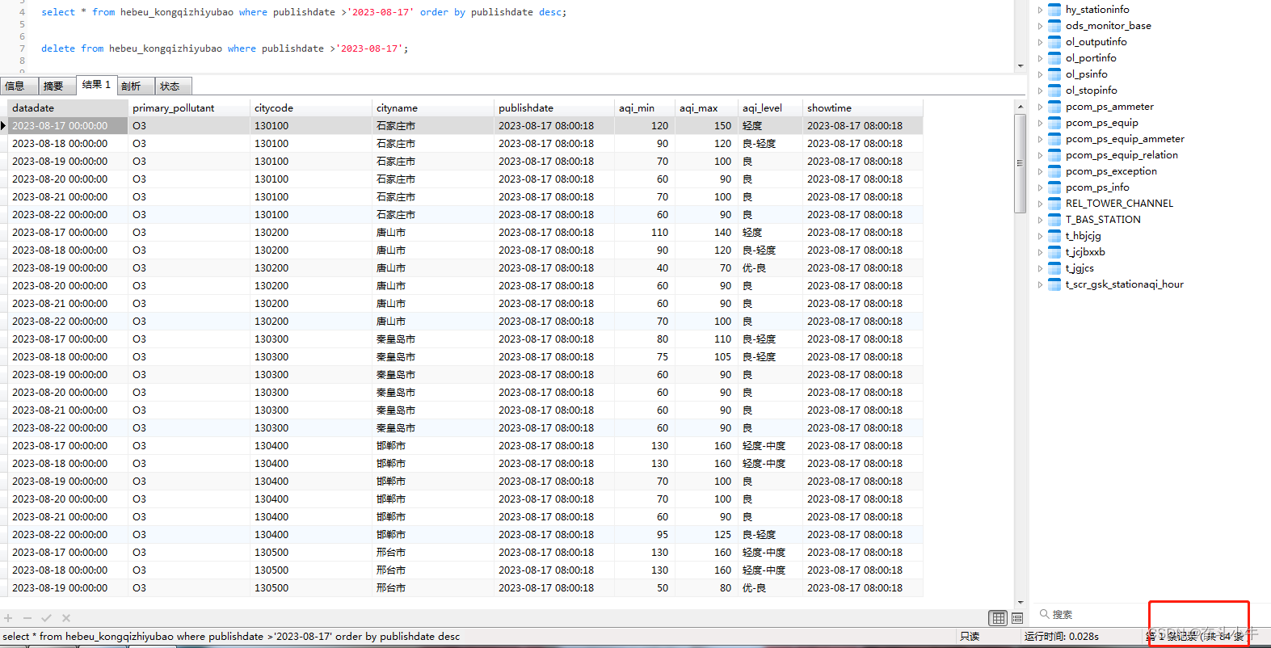This screenshot has width=1271, height=648.
Task: Expand the ods_monitor_base tree node
Action: coord(1040,26)
